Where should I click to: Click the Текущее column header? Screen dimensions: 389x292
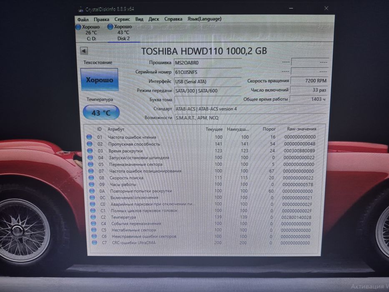(214, 129)
